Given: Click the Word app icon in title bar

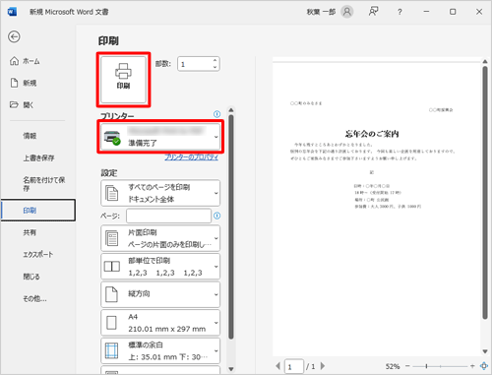Looking at the screenshot, I should (12, 12).
